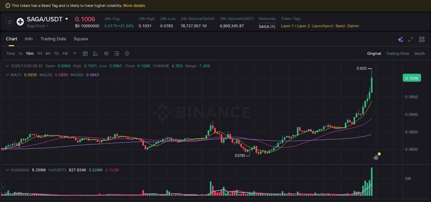Open the Launchpool token tag
The image size is (431, 202).
323,26
